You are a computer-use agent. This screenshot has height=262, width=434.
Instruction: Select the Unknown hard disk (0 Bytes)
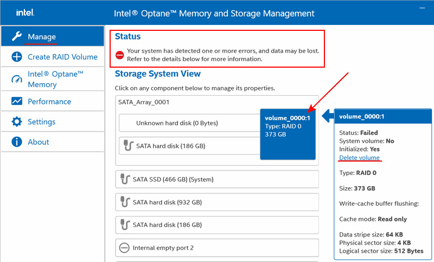coord(177,123)
